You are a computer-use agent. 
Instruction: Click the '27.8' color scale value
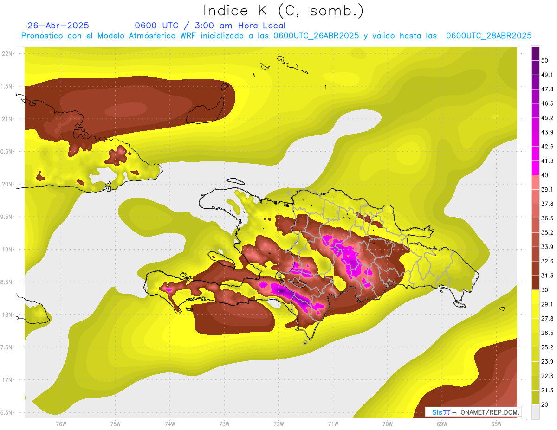point(547,319)
